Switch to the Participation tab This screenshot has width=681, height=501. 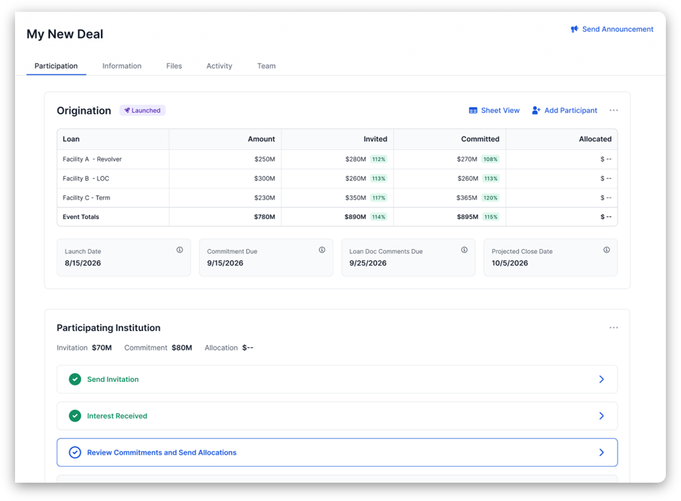pos(56,66)
